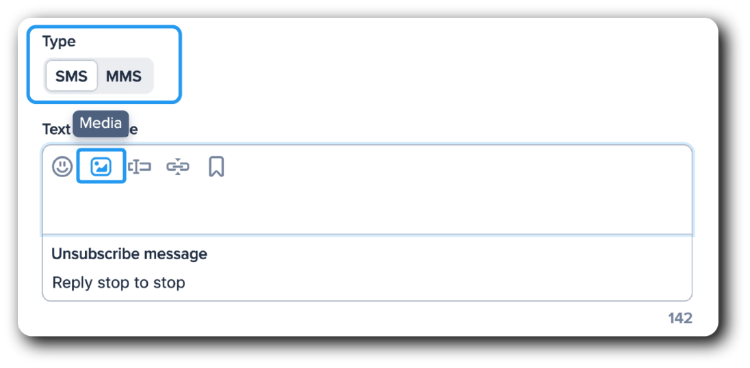Click the link insert chain icon
Image resolution: width=750 pixels, height=368 pixels.
(178, 166)
